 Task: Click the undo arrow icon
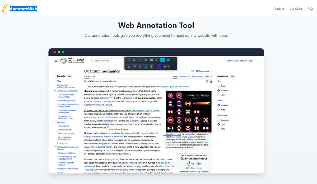(140, 66)
